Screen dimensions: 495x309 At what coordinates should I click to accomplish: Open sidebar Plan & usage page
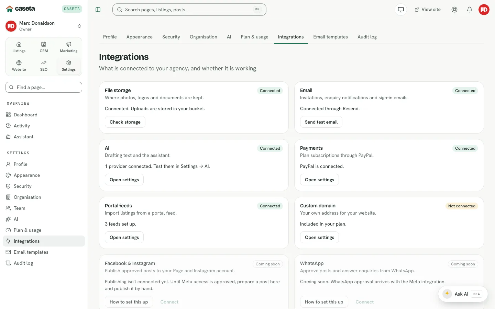tap(44, 230)
